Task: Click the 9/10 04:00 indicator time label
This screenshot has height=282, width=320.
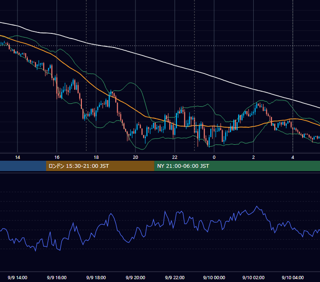Action: (x=293, y=277)
